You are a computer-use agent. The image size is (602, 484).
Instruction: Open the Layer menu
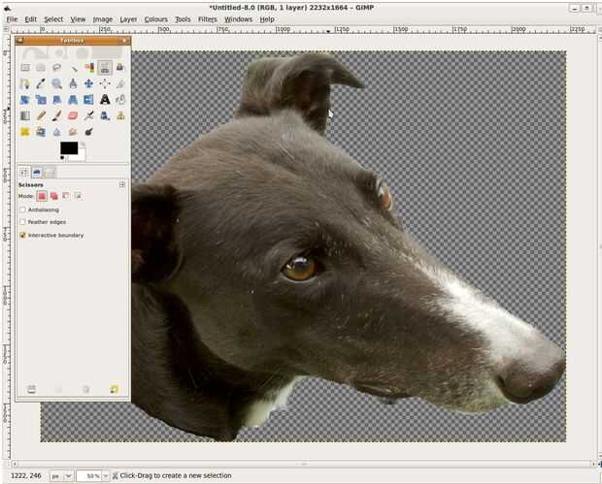click(x=128, y=19)
